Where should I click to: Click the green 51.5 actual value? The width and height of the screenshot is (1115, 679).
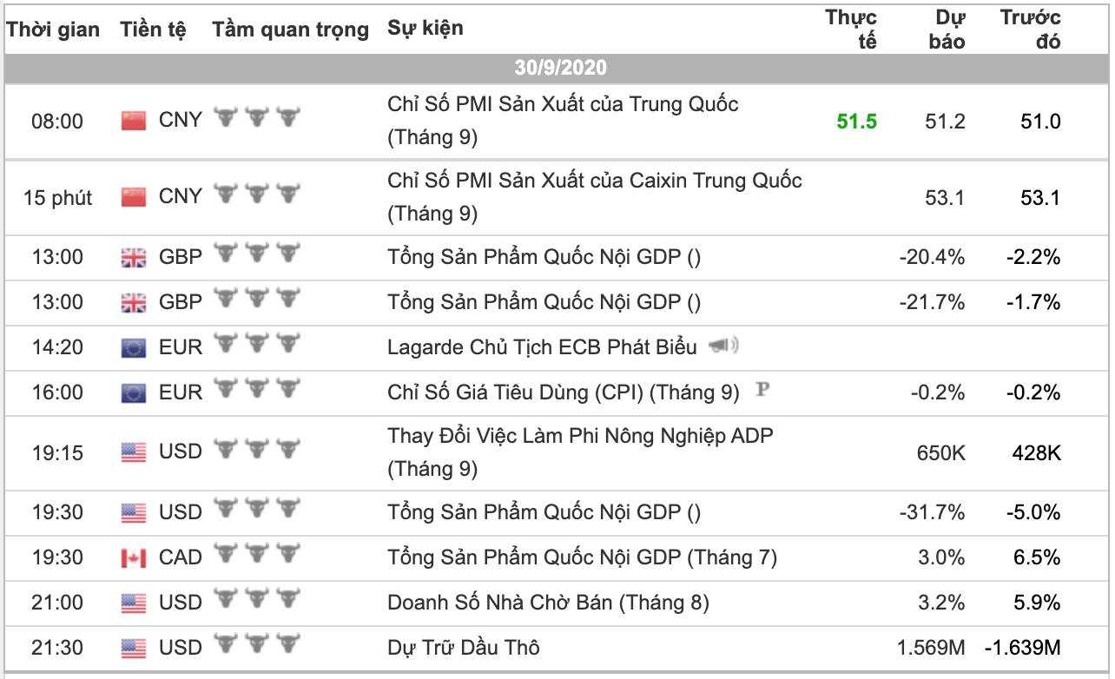tap(856, 122)
